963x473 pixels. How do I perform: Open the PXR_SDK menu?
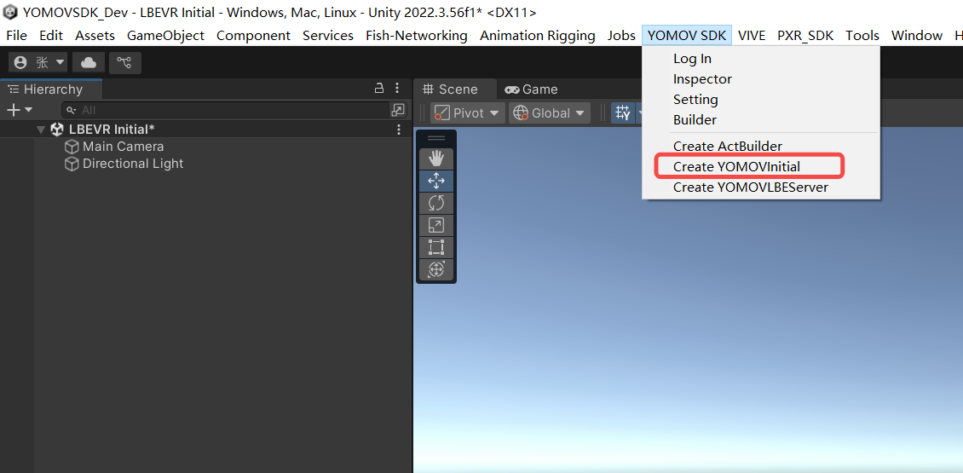[805, 36]
